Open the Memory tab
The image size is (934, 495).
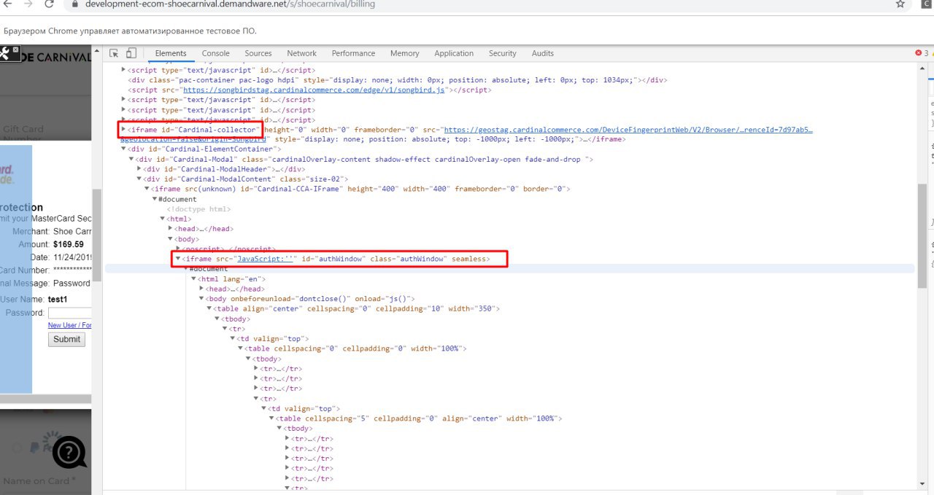point(405,53)
